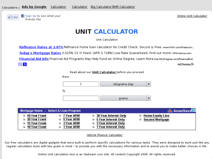
Task: Open the grams unit dropdown arrow
Action: click(149, 98)
